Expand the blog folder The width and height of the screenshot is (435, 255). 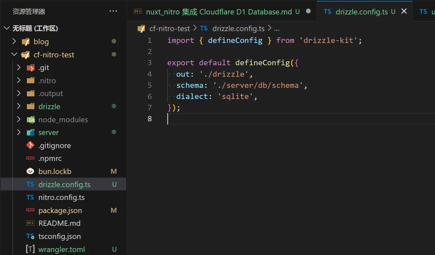click(14, 41)
